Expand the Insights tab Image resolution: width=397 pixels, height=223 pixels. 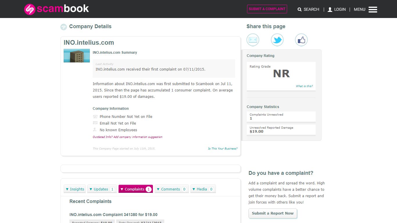point(75,189)
